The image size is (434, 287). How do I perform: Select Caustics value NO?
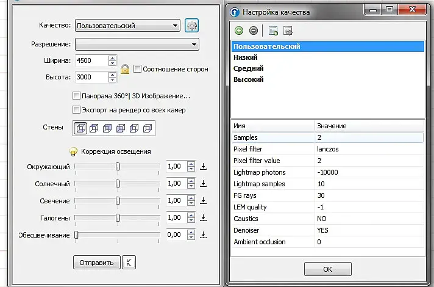pyautogui.click(x=369, y=219)
